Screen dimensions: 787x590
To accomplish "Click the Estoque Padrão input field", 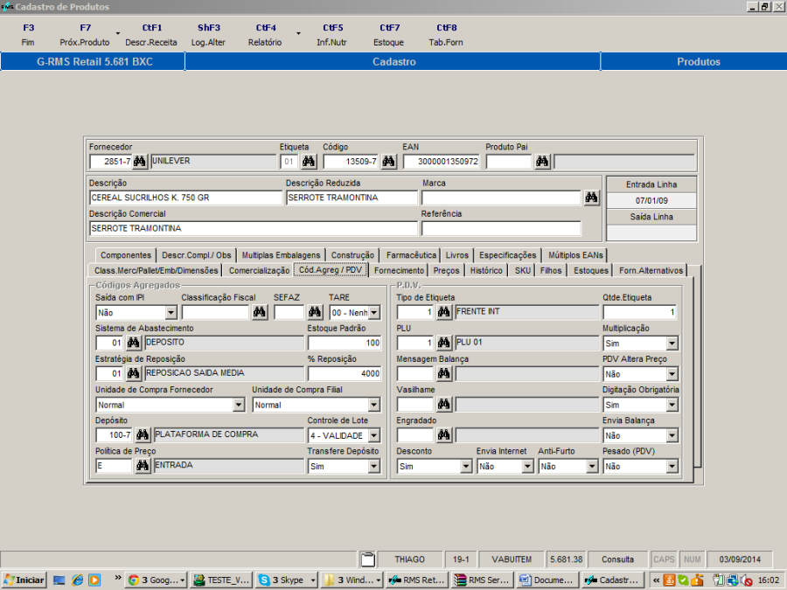I will (x=344, y=343).
